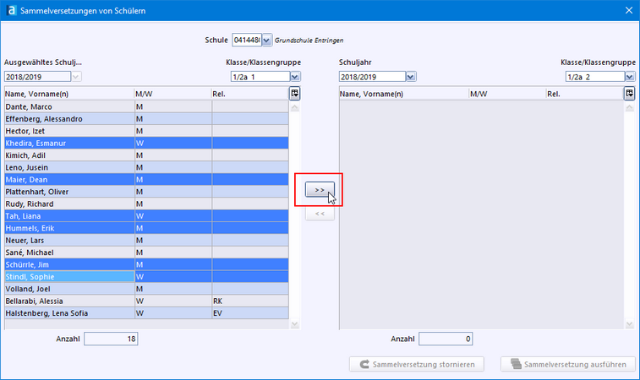Select student Halstenberg, Lena Sofia
This screenshot has width=640, height=380.
point(68,312)
